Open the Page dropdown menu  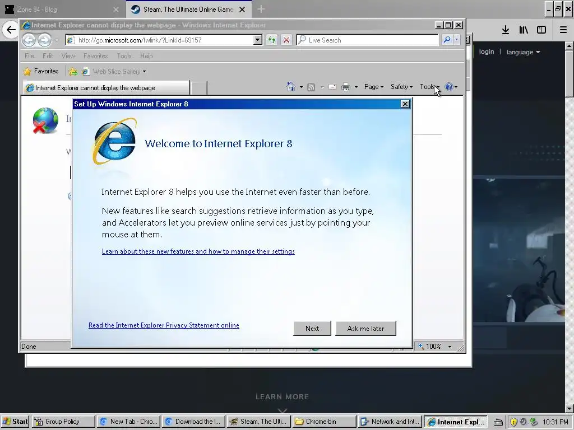[x=374, y=87]
